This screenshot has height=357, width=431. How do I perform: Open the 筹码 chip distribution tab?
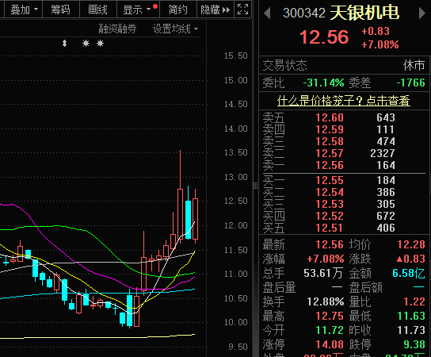(61, 10)
